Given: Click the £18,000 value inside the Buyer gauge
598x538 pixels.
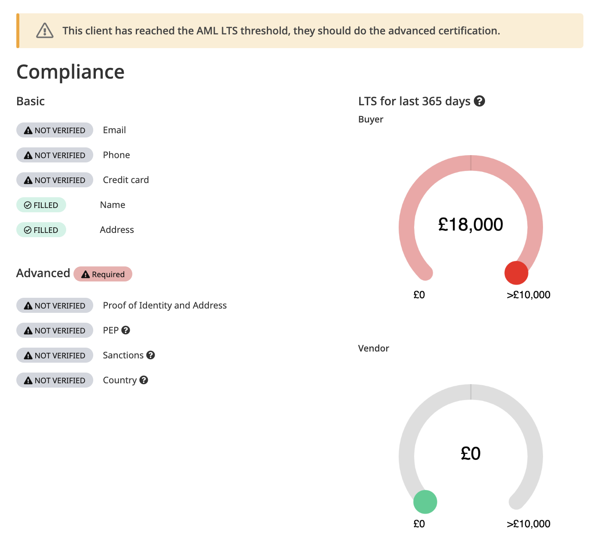Looking at the screenshot, I should (470, 223).
